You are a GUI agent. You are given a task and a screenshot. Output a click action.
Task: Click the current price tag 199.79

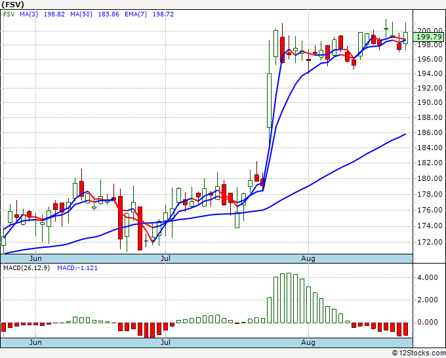click(x=430, y=37)
